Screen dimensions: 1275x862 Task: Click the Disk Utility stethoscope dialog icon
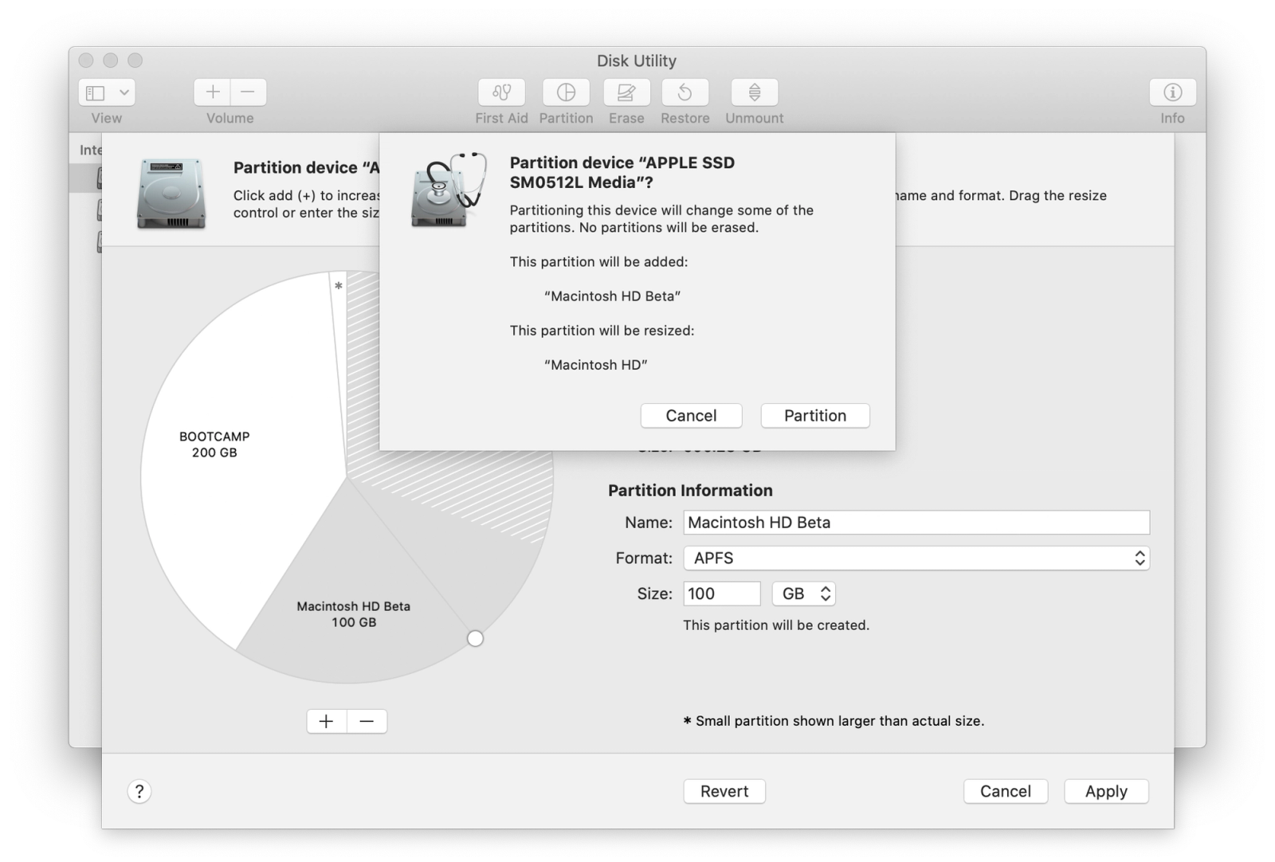449,190
